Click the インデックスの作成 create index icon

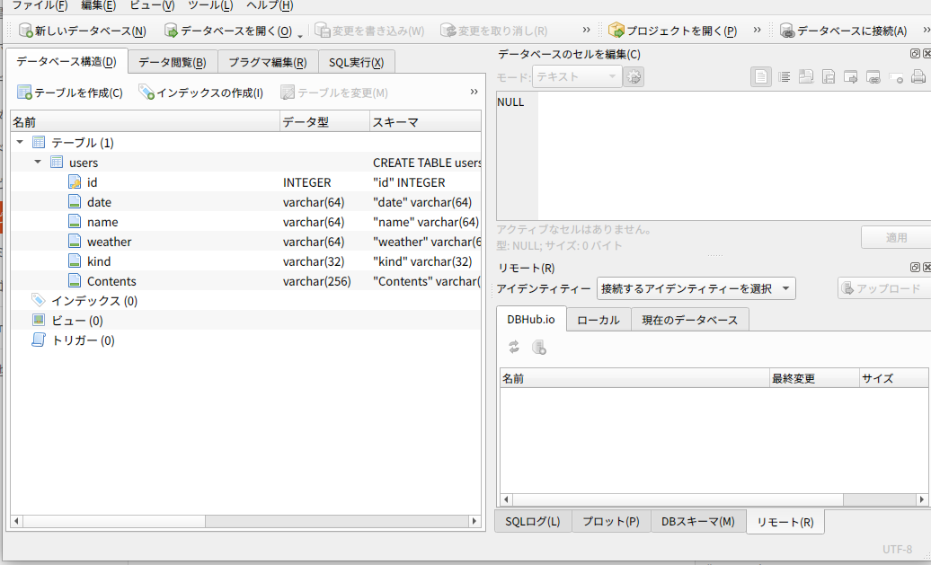point(146,93)
